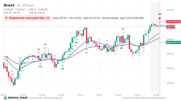
Task: Click the '09.10' date axis label
Action: 99,95
